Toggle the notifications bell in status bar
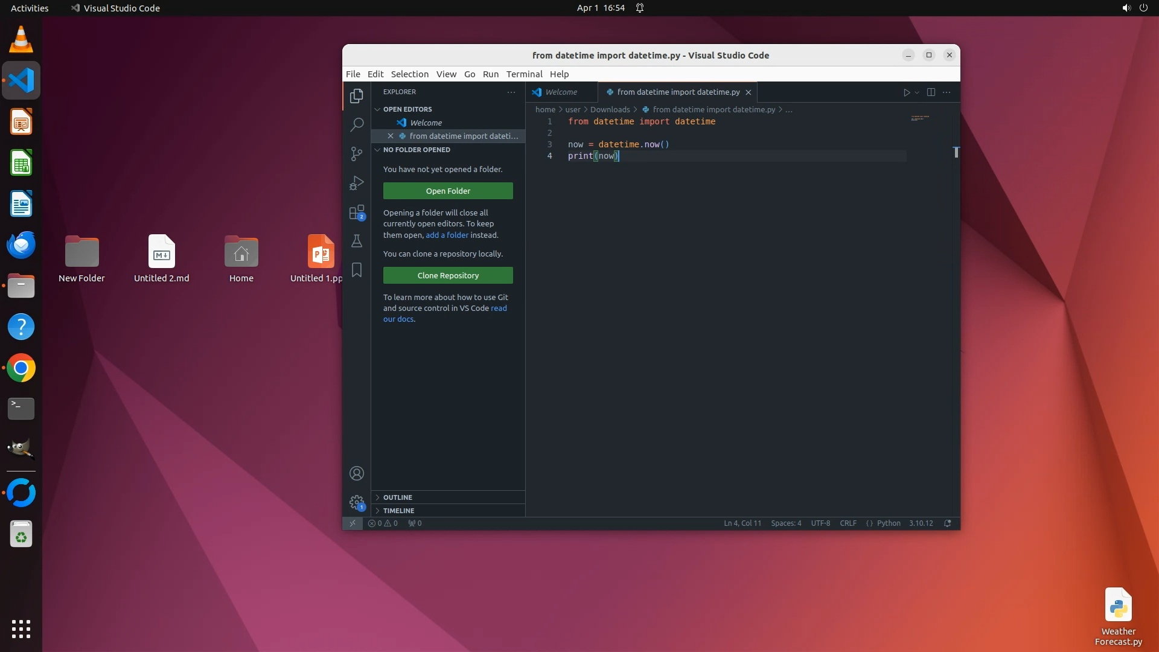1159x652 pixels. pos(948,523)
